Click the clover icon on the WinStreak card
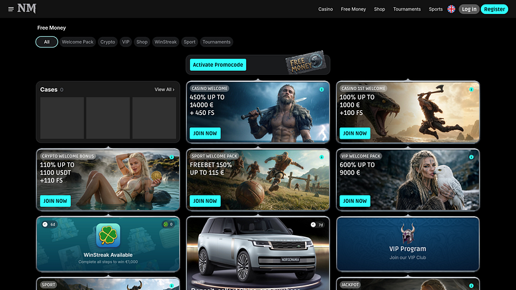The height and width of the screenshot is (290, 516). [108, 235]
